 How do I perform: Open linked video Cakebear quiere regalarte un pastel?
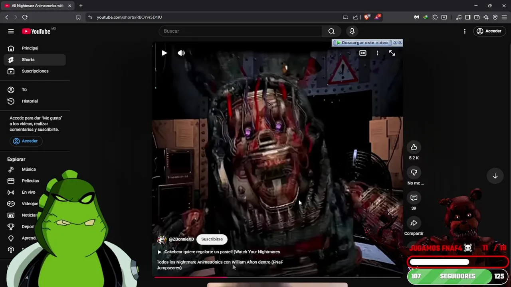(x=219, y=252)
